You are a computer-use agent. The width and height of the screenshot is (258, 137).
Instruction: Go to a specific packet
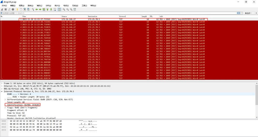coord(44,9)
